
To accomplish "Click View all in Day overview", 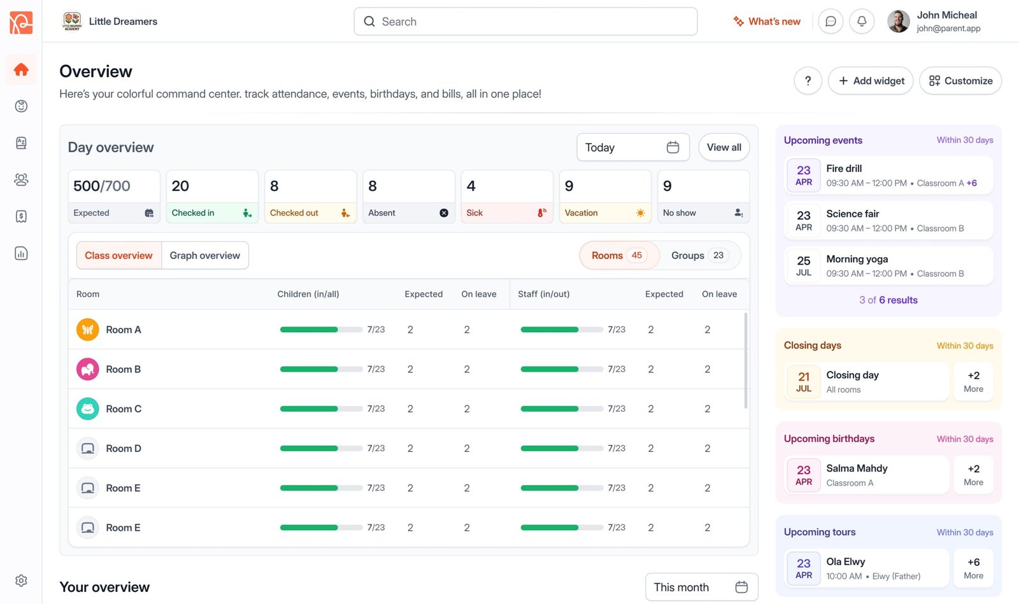I will [723, 147].
